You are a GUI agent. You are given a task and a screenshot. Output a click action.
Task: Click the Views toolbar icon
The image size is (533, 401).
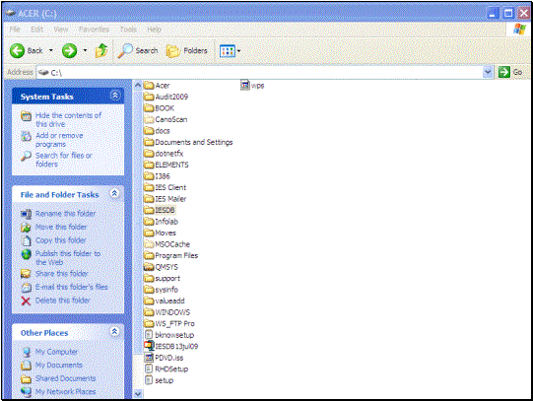pos(227,51)
